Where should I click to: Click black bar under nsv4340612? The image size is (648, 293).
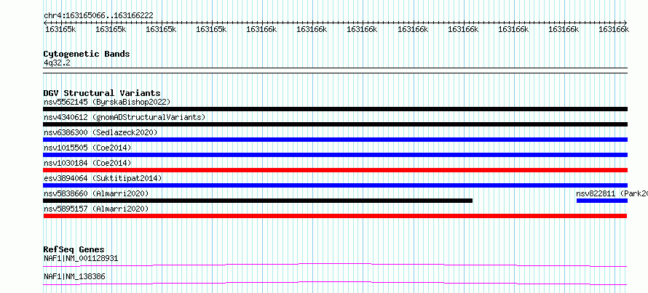(x=335, y=124)
